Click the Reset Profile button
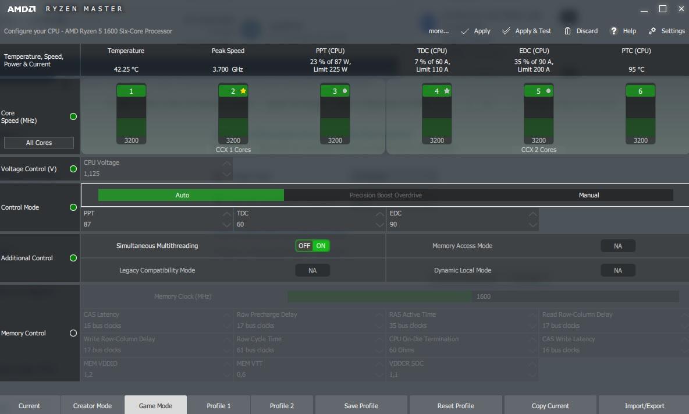 click(456, 406)
